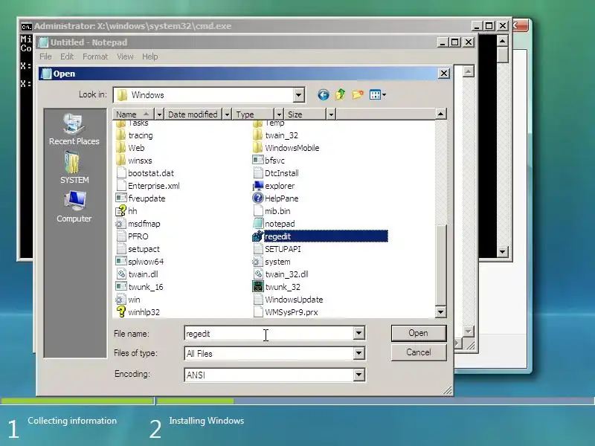Image resolution: width=595 pixels, height=446 pixels.
Task: Sort by Type column header
Action: point(253,114)
